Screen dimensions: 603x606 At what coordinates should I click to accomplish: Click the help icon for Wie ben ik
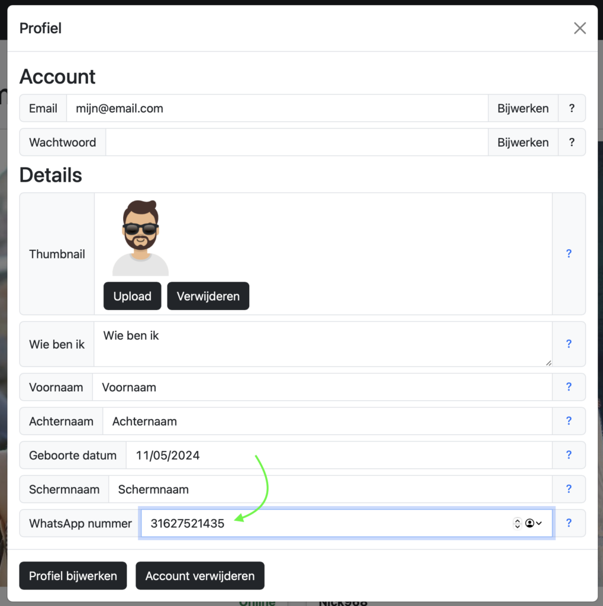pyautogui.click(x=569, y=344)
